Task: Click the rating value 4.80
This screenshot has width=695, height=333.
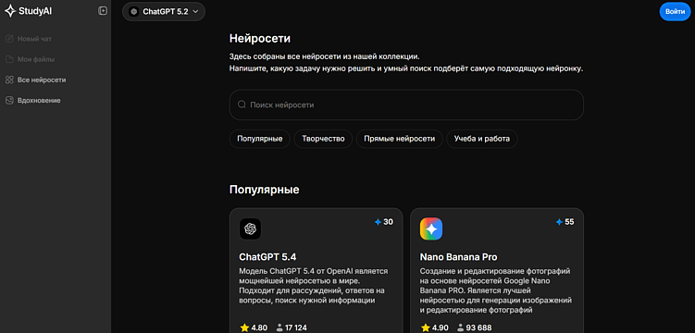Action: click(259, 328)
